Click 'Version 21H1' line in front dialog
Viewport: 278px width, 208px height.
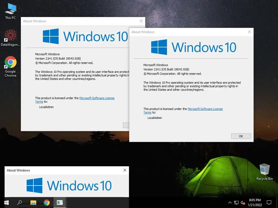pyautogui.click(x=166, y=69)
